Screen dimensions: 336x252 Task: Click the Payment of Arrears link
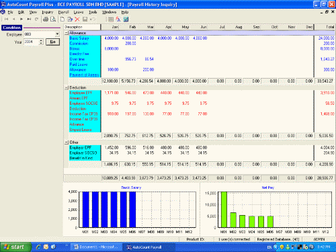tap(84, 75)
